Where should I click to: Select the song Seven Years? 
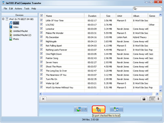52,62
